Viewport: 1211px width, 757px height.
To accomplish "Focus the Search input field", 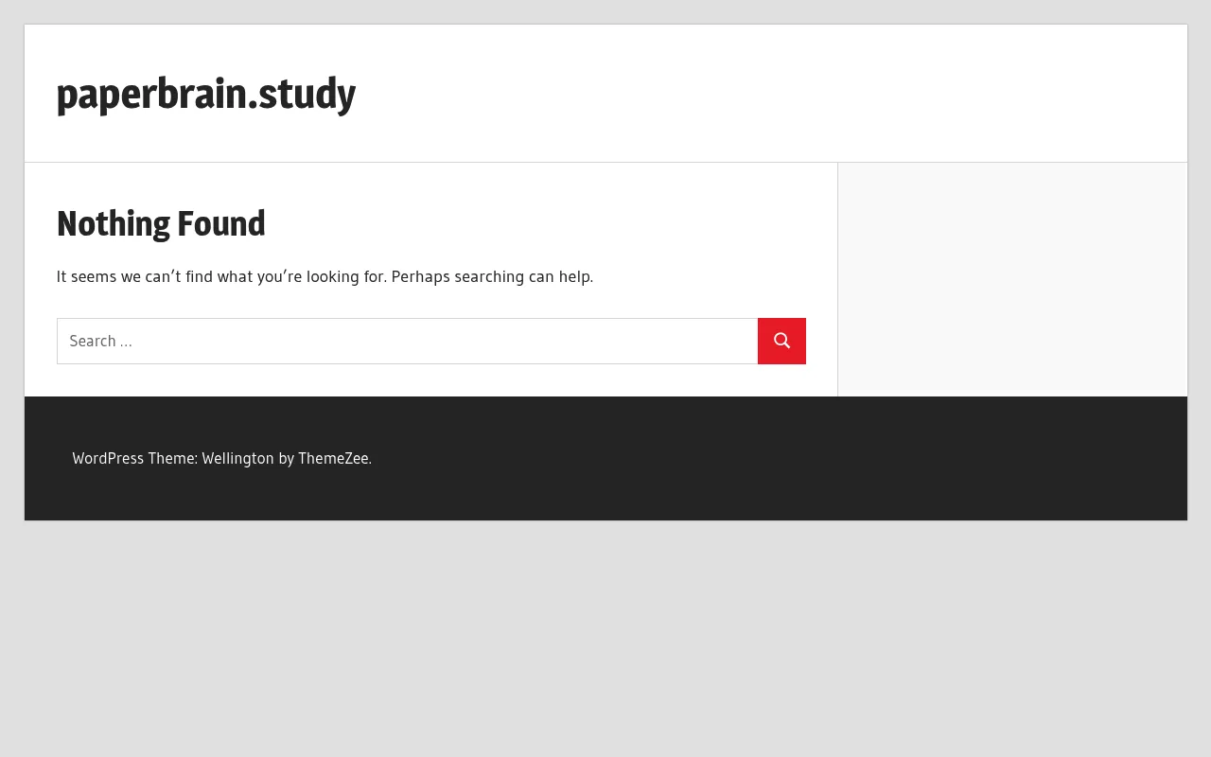I will [x=407, y=341].
